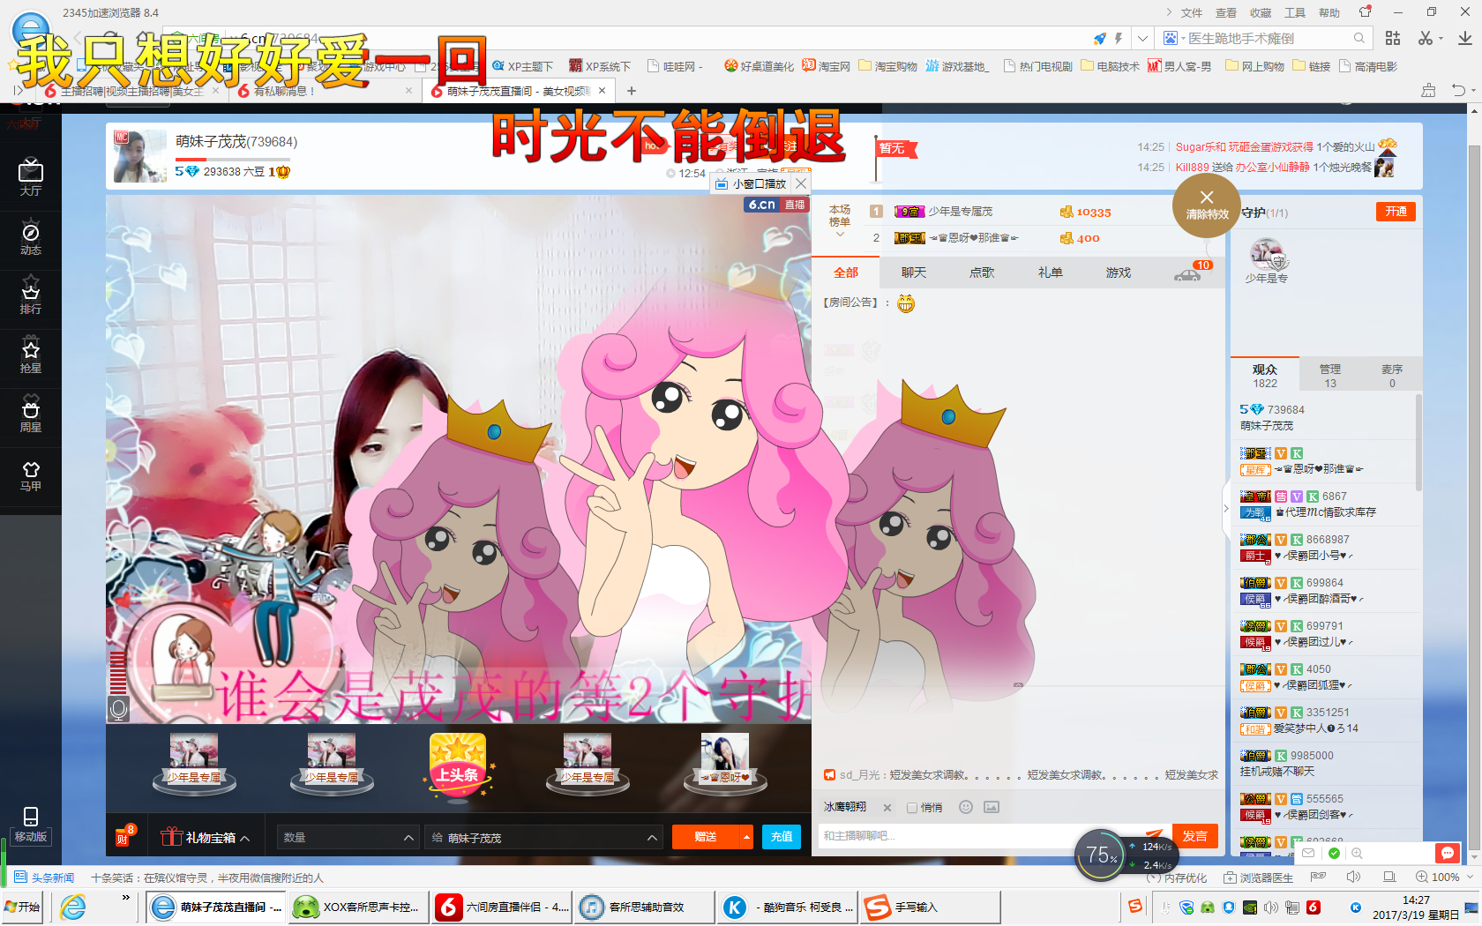The image size is (1482, 926).
Task: Collapse the audience side panel arrow
Action: (x=1226, y=508)
